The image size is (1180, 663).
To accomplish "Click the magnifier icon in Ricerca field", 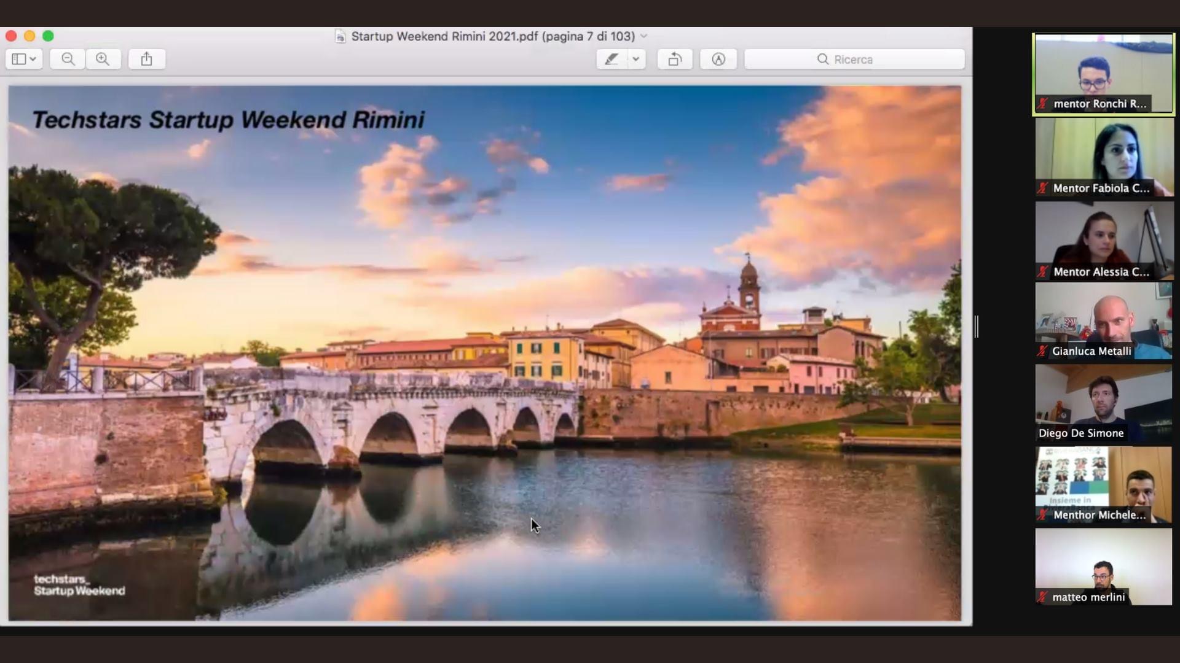I will tap(822, 59).
